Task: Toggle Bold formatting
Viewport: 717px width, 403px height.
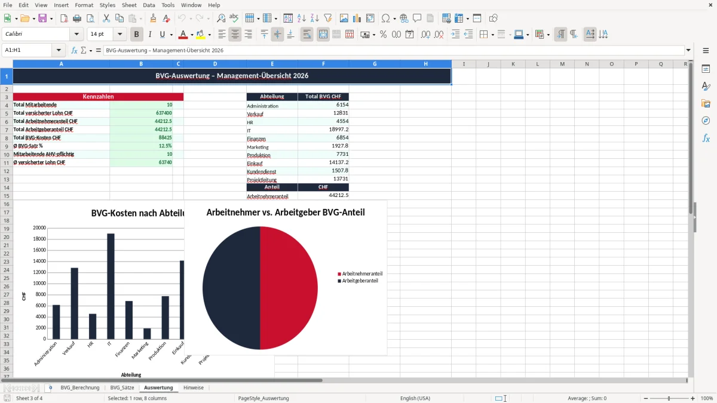Action: (x=137, y=35)
